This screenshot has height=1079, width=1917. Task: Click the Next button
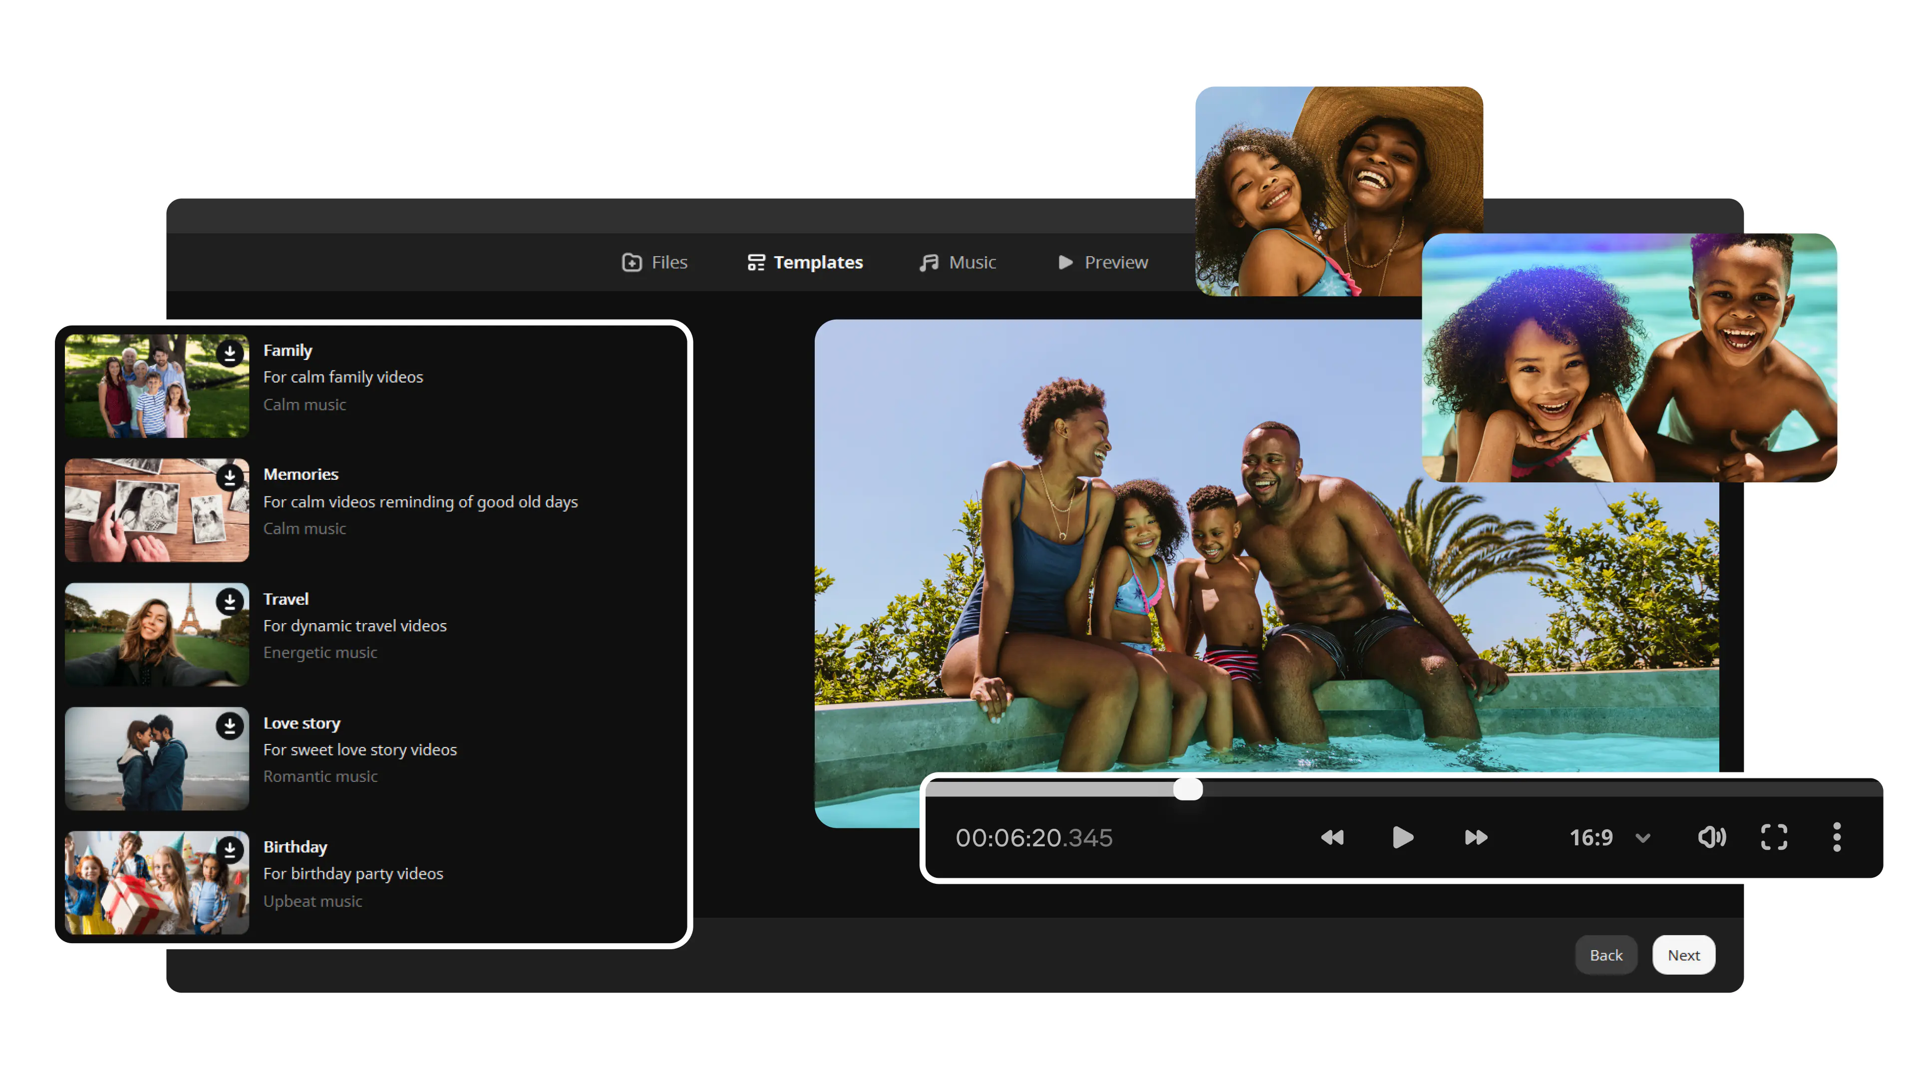click(x=1682, y=955)
